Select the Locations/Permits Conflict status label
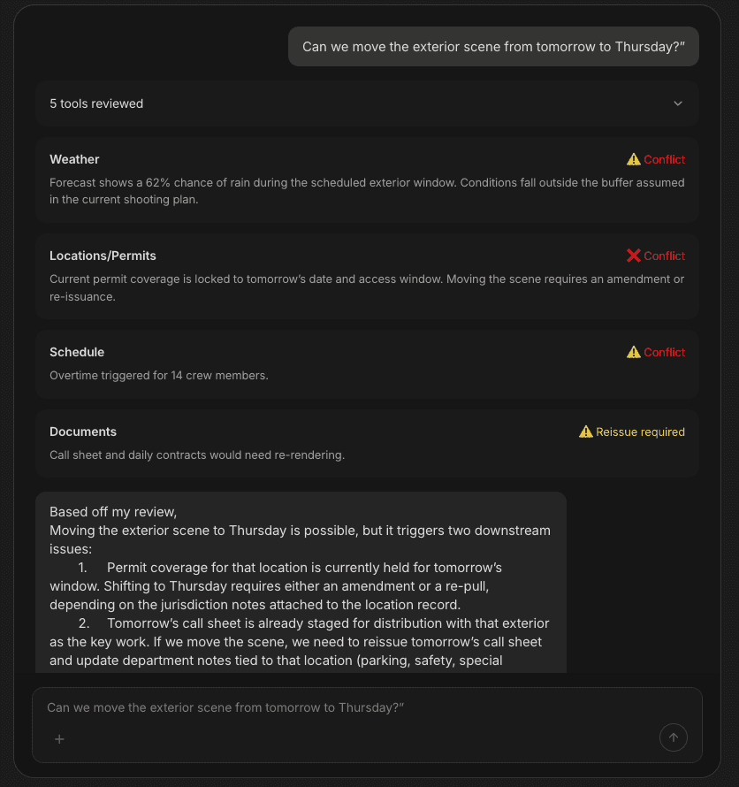 tap(664, 256)
